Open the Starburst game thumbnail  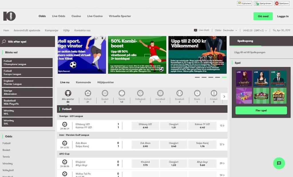[244, 96]
